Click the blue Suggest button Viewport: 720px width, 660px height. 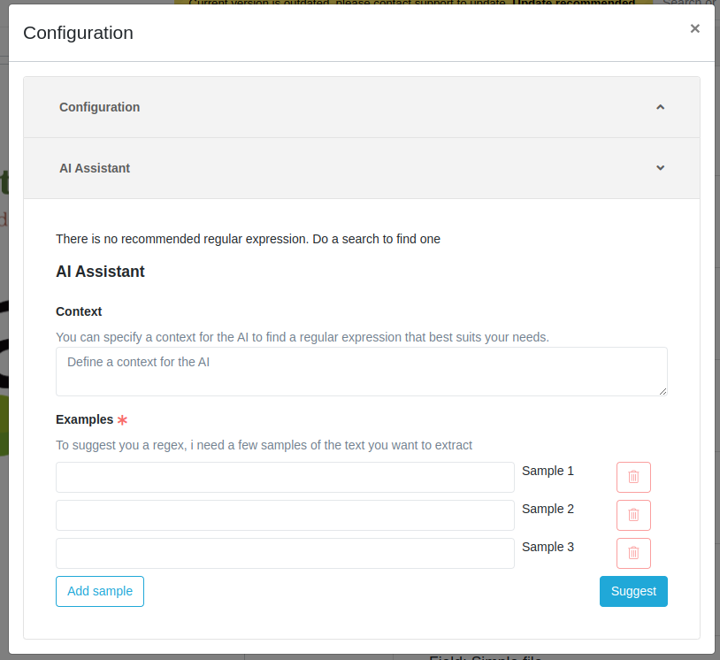[633, 591]
